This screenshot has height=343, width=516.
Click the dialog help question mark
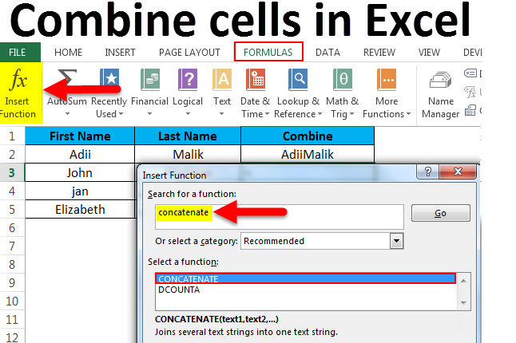[428, 171]
